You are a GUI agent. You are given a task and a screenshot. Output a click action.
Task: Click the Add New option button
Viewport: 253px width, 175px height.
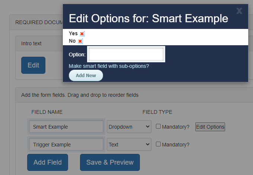point(86,75)
